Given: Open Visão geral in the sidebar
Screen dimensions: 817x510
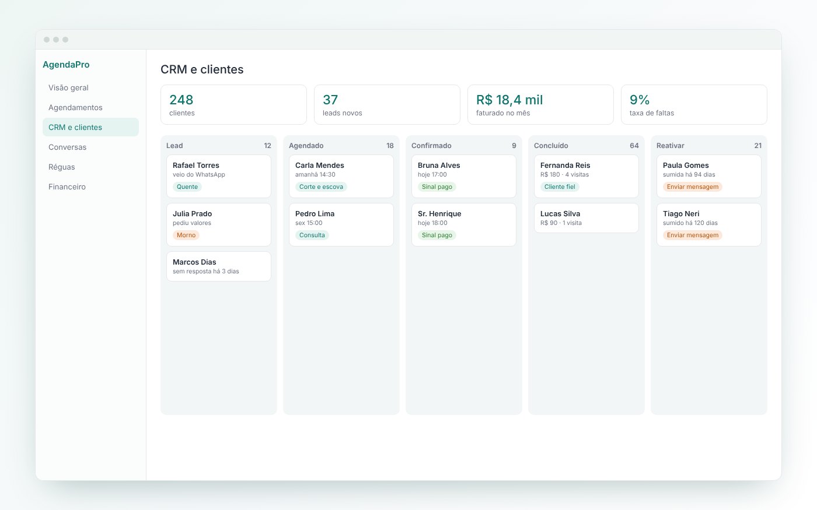Looking at the screenshot, I should coord(90,87).
